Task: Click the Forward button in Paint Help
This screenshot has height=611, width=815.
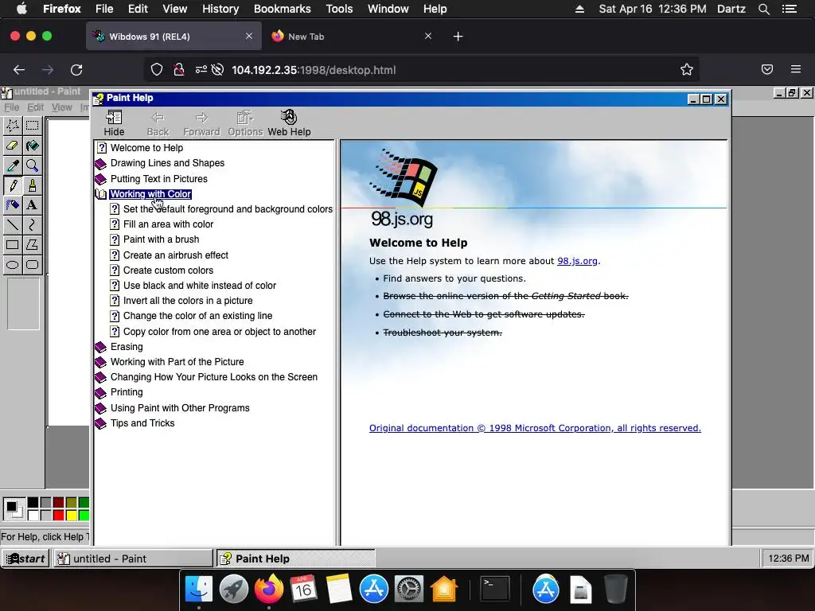Action: click(201, 123)
